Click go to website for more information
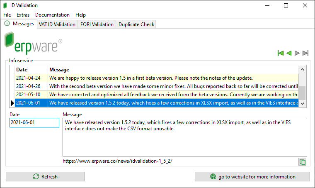This screenshot has height=188, width=315. click(252, 176)
